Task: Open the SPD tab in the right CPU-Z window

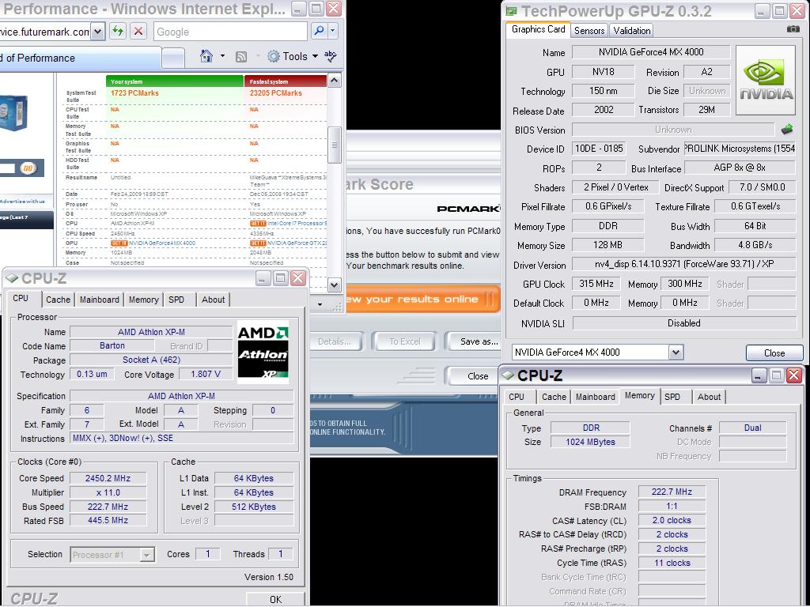Action: tap(672, 397)
